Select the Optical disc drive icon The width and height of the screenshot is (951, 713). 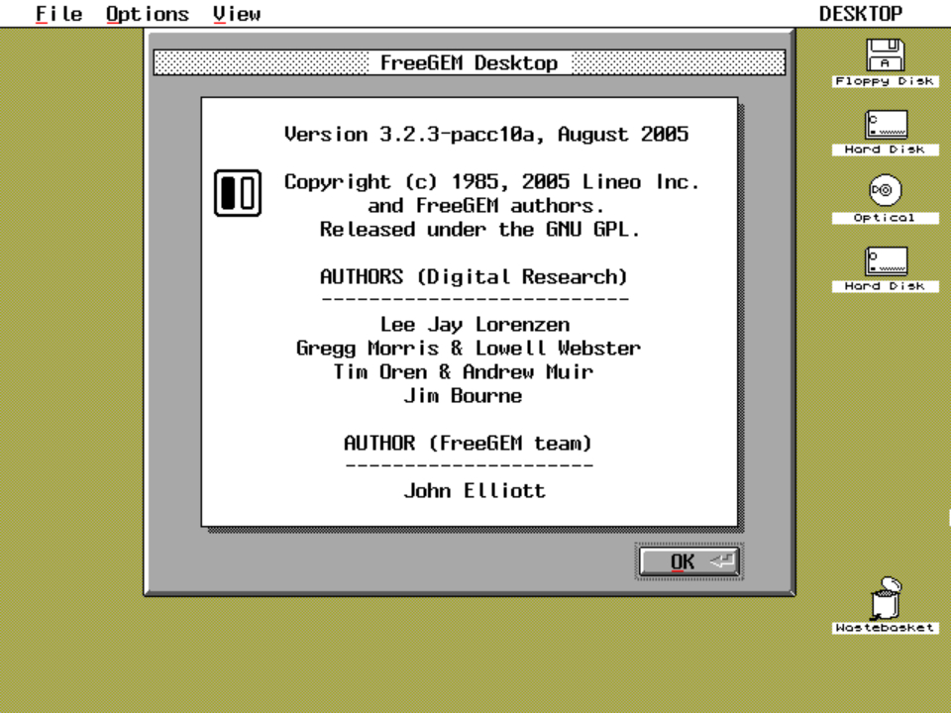[885, 190]
